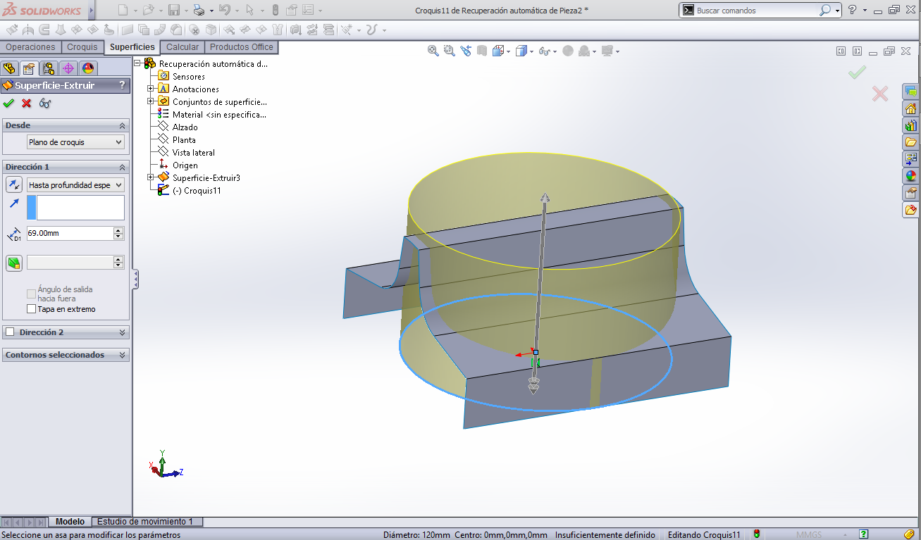Select the Modelo bottom tab
The width and height of the screenshot is (921, 540).
click(70, 522)
